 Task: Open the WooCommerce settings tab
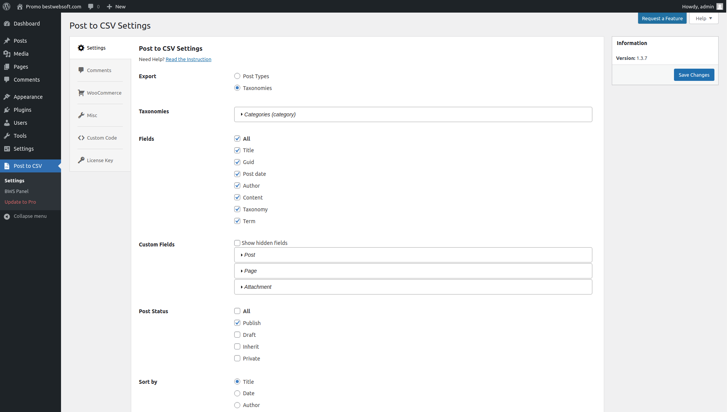tap(100, 93)
